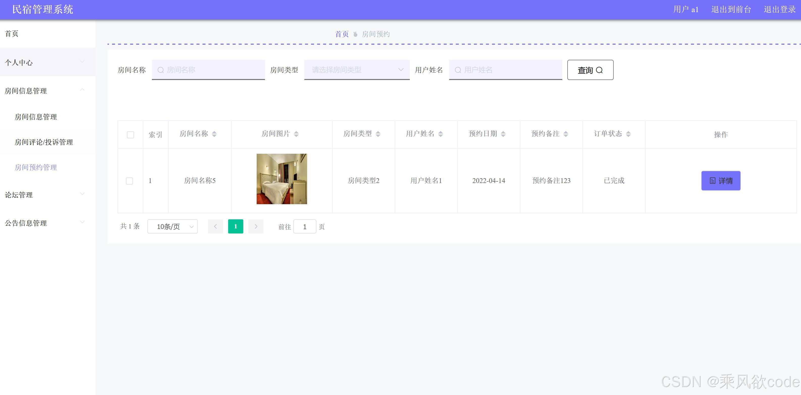This screenshot has width=801, height=395.
Task: Go to next page arrow in pagination
Action: click(x=256, y=226)
